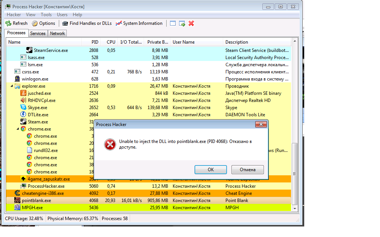This screenshot has width=380, height=237.
Task: Select the 4game_zapuskatr.exe icon
Action: pos(23,179)
